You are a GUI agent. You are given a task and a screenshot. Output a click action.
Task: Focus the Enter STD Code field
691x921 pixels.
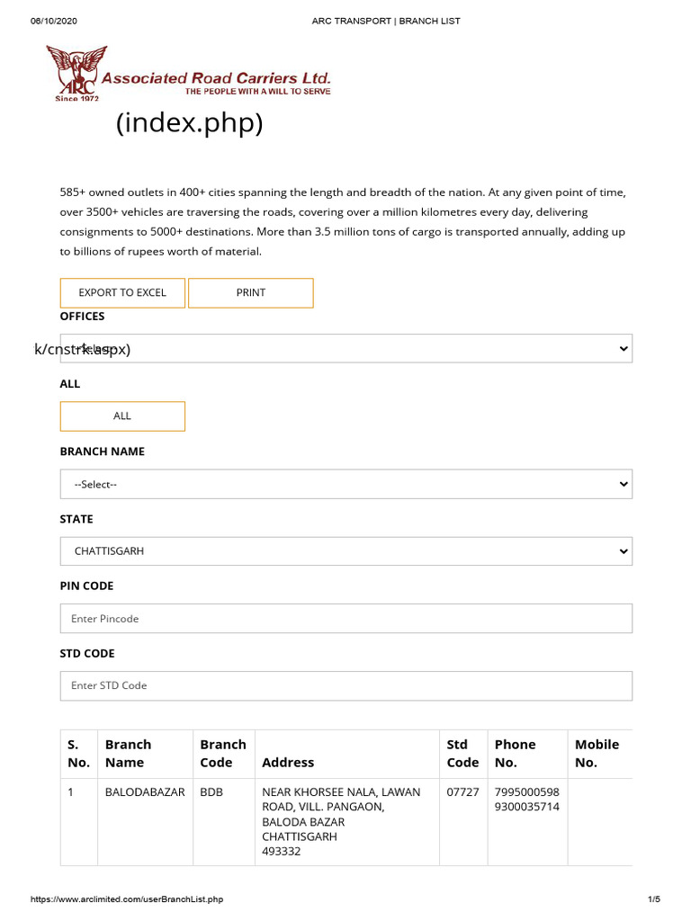point(345,685)
